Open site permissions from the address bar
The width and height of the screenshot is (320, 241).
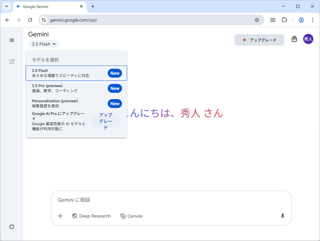point(43,20)
